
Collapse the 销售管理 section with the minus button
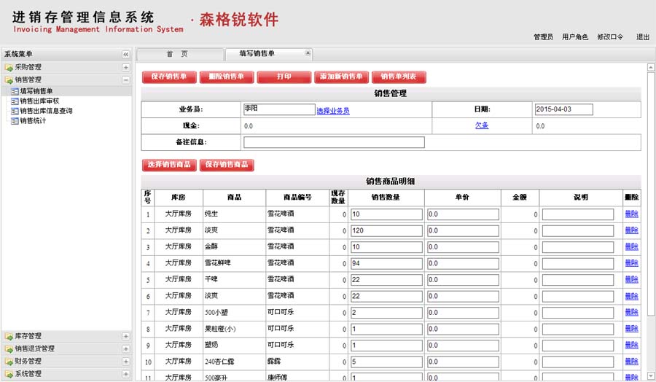tap(125, 79)
